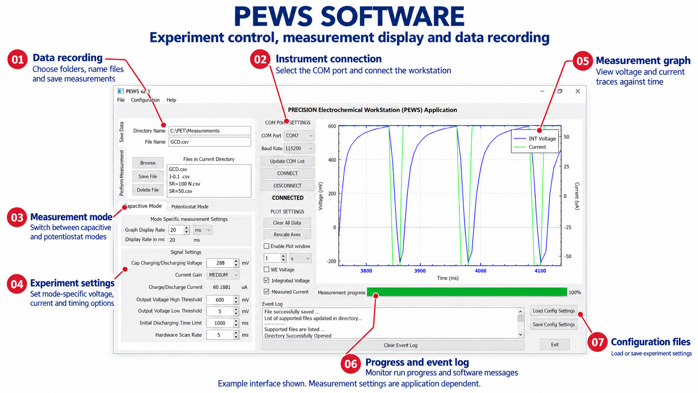The image size is (698, 393).
Task: Open the COM Port dropdown
Action: [299, 136]
